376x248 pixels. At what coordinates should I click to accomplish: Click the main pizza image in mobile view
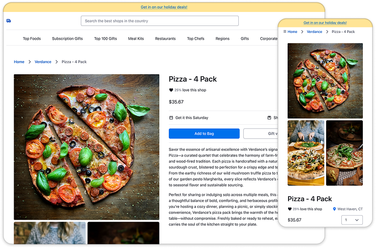tap(325, 81)
